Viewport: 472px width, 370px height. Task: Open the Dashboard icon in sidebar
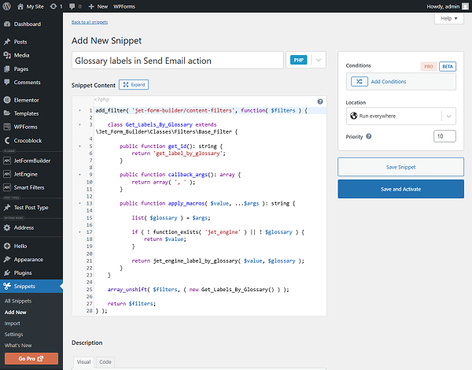tap(7, 24)
